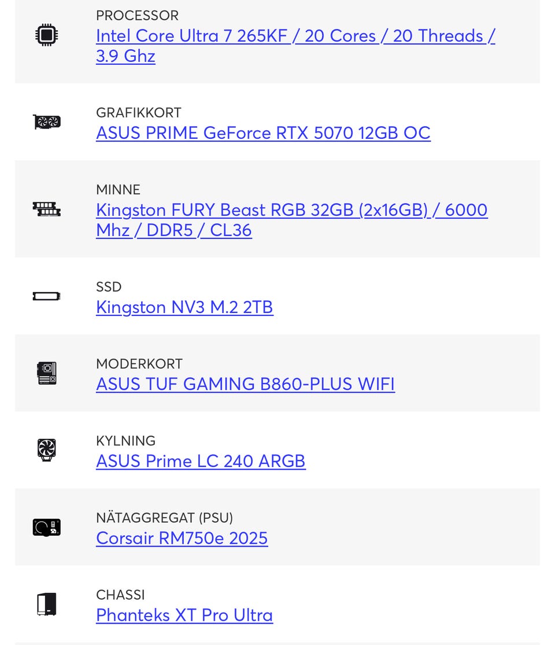
Task: Open the Corsair RM750e 2025 link
Action: [182, 538]
